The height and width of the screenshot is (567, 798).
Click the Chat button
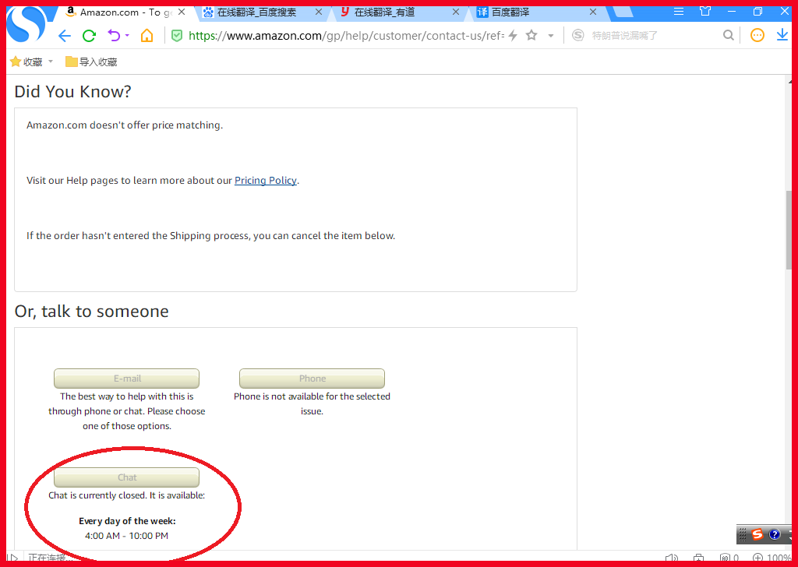point(127,477)
